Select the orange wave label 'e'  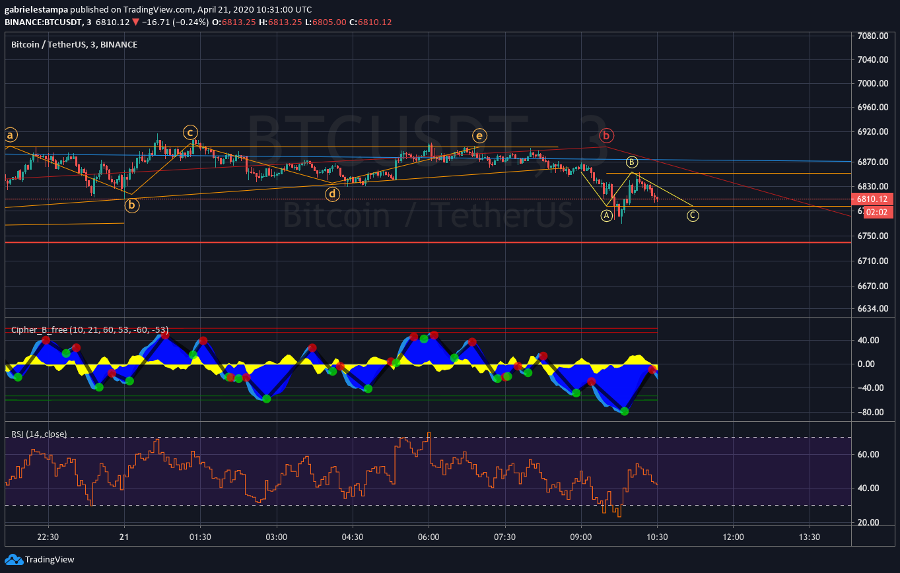pos(479,136)
